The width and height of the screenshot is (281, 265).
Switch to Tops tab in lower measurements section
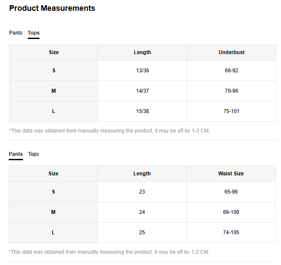[x=33, y=154]
